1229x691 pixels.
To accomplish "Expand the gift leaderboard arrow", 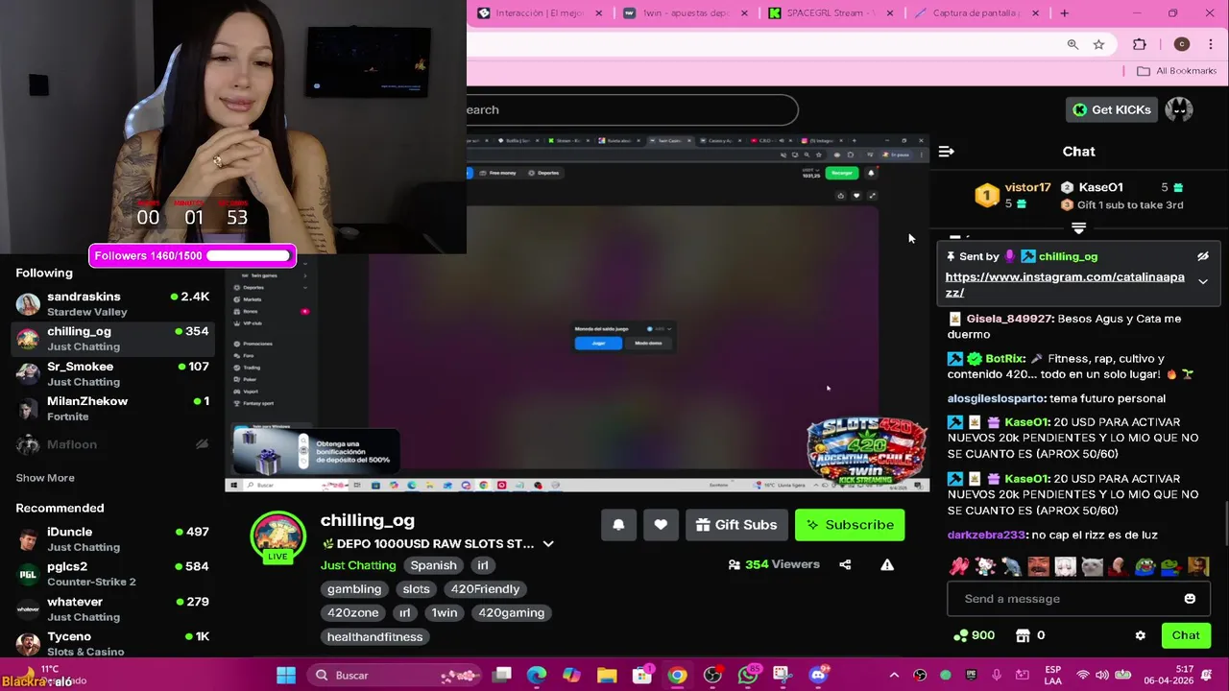I will [1078, 228].
